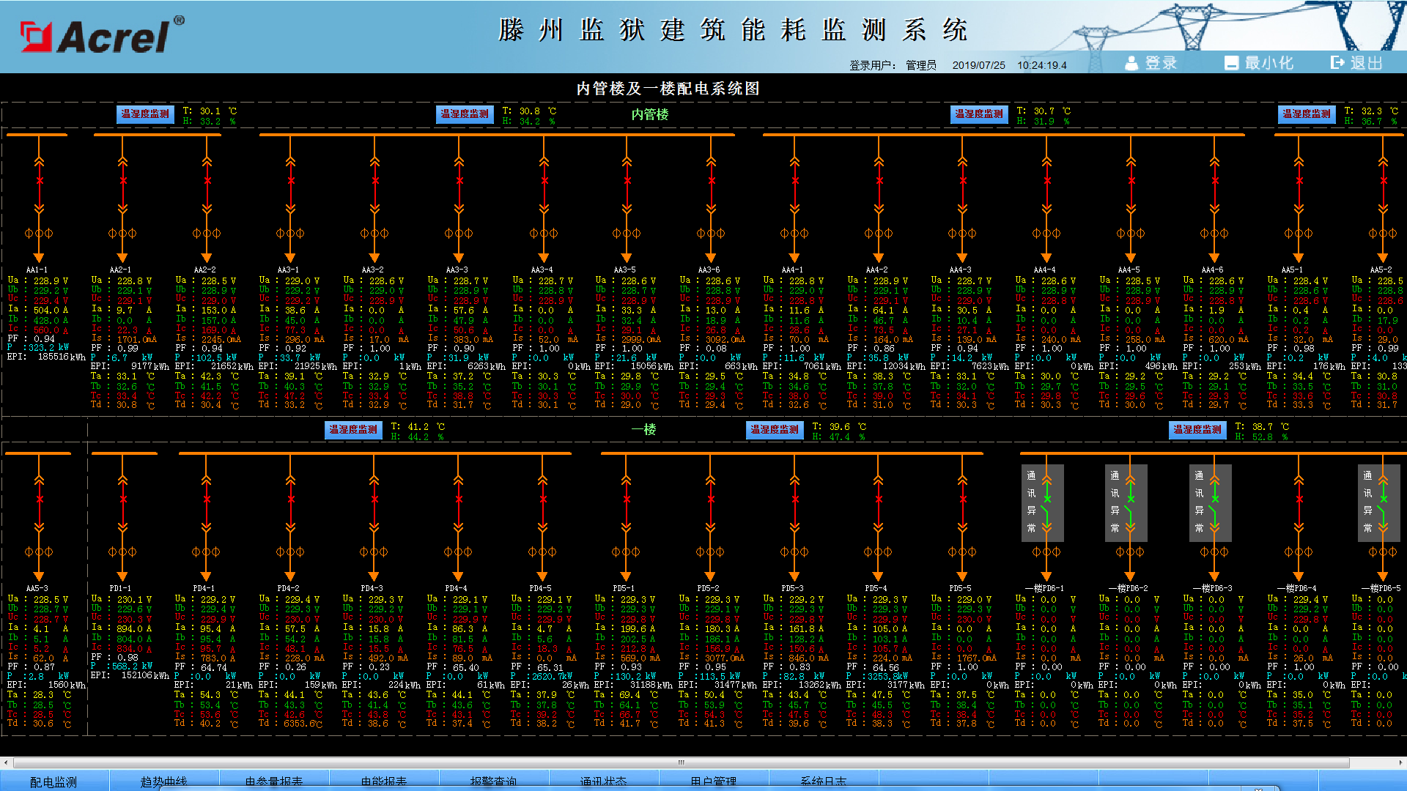The width and height of the screenshot is (1407, 791).
Task: Click the EPI value 185516kWh under AA1-1
Action: pyautogui.click(x=62, y=357)
